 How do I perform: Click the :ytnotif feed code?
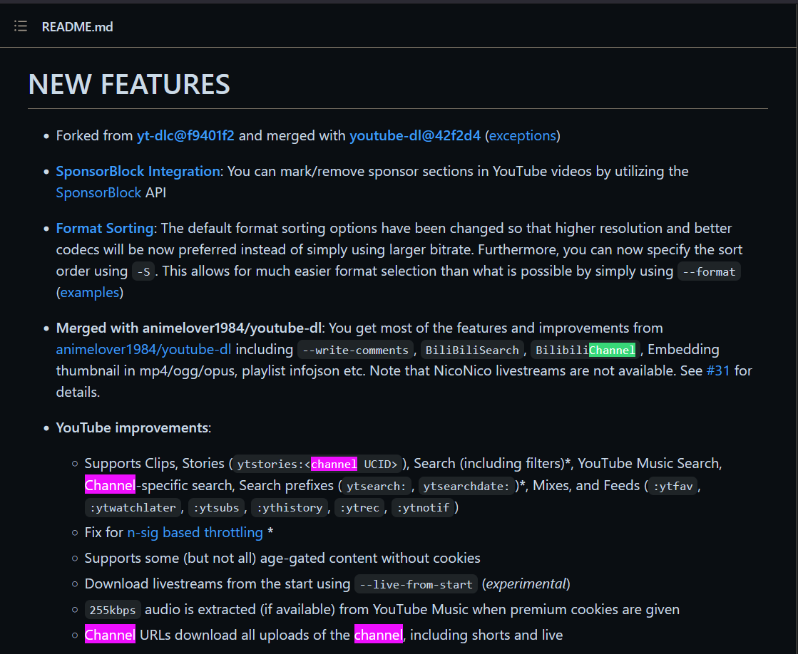(423, 507)
